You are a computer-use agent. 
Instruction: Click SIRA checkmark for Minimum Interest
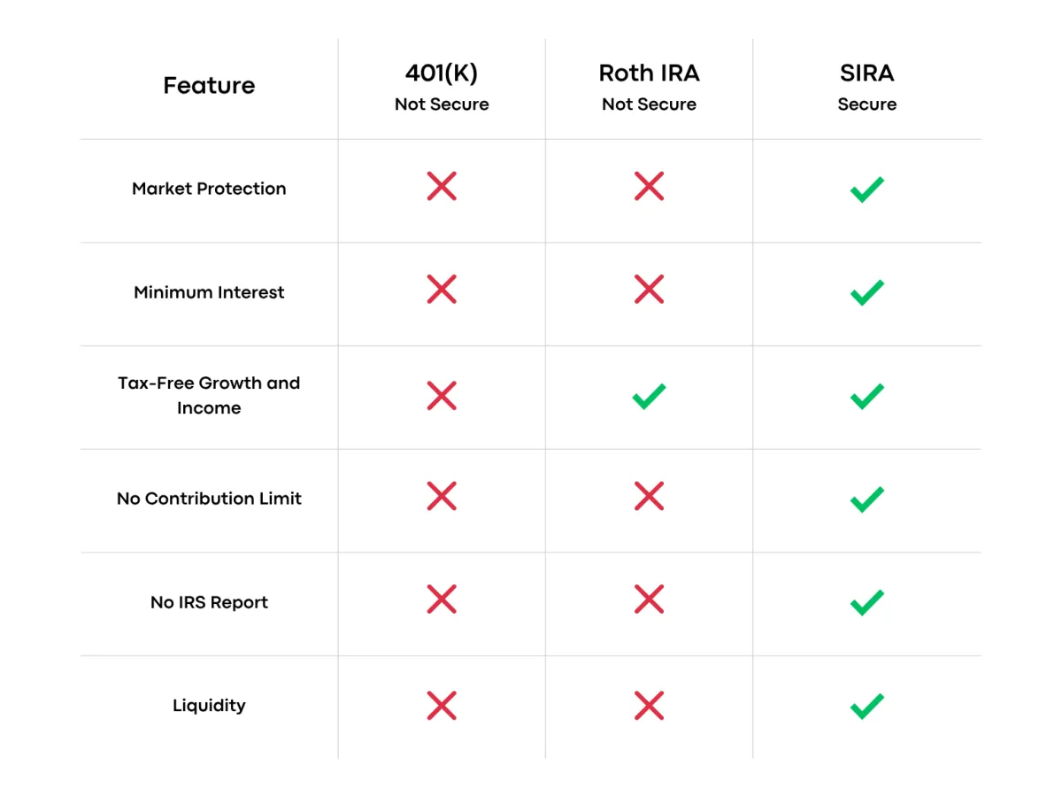[x=866, y=292]
